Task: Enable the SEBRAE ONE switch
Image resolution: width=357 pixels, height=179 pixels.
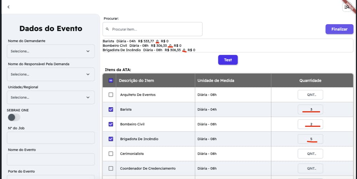Action: click(14, 117)
